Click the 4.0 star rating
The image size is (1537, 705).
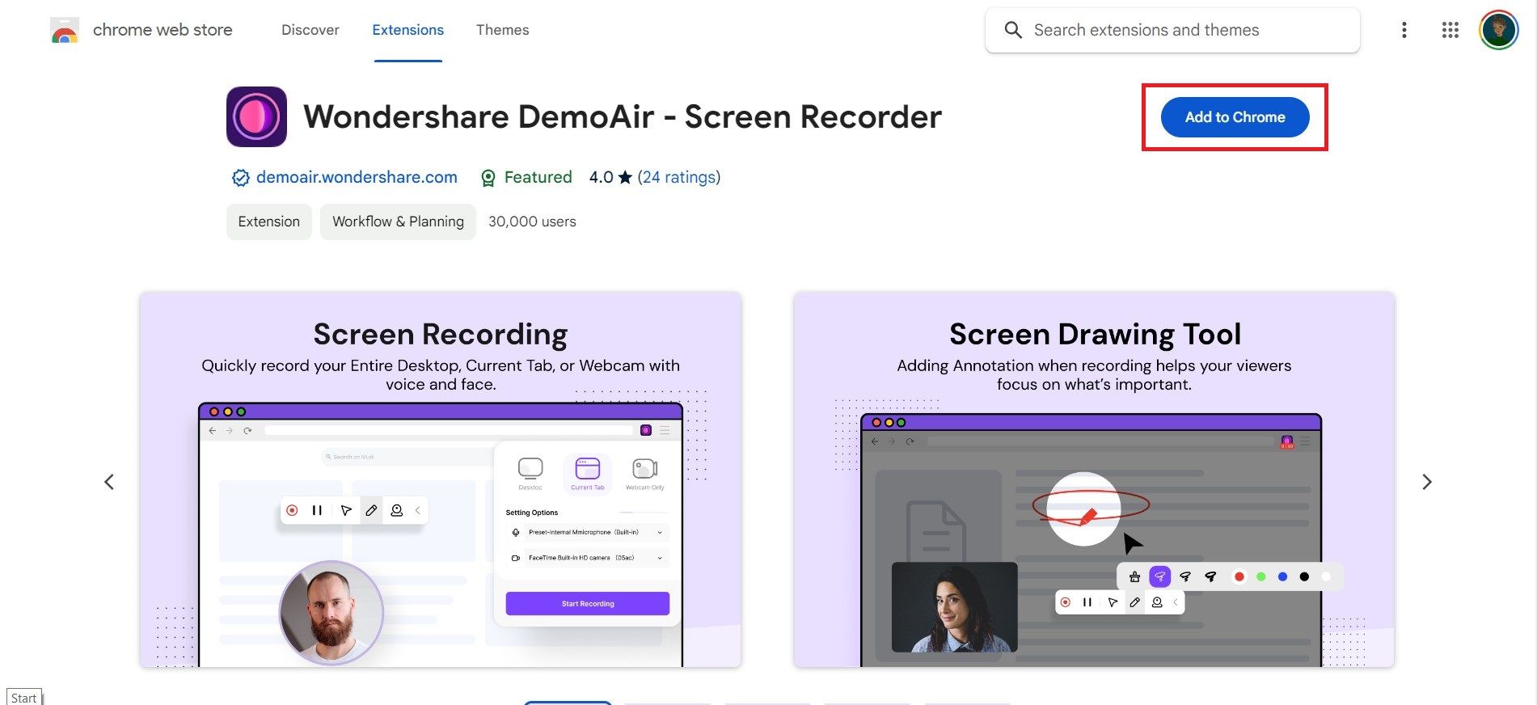pyautogui.click(x=610, y=177)
